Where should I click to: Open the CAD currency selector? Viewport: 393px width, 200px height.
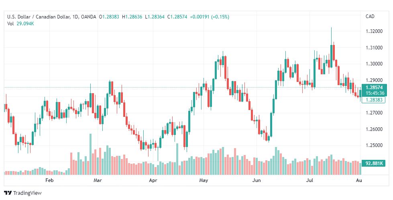370,17
